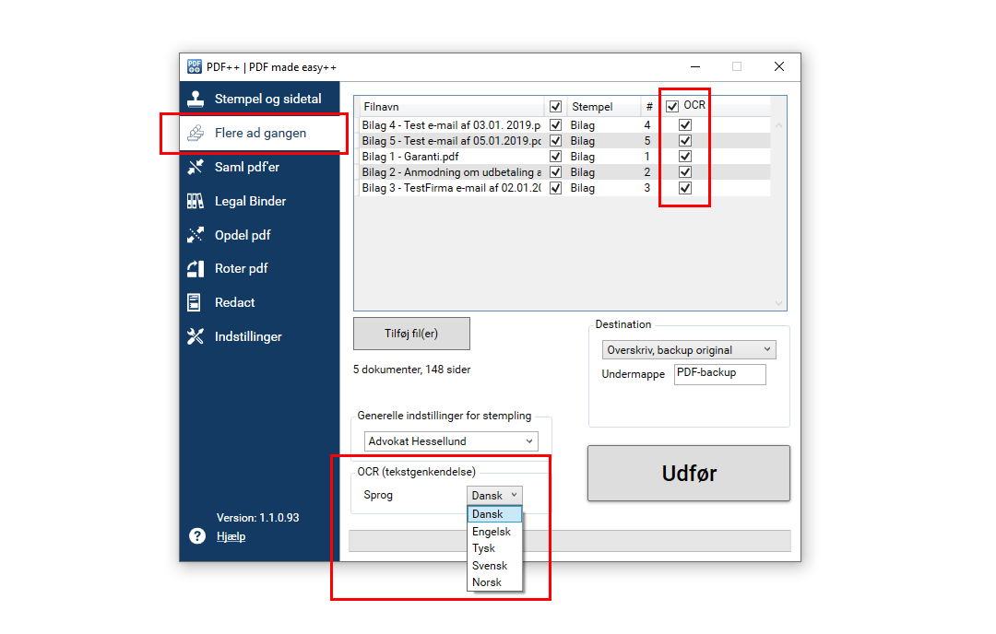Choose Engelsk from the OCR language list
996x634 pixels.
pyautogui.click(x=492, y=532)
